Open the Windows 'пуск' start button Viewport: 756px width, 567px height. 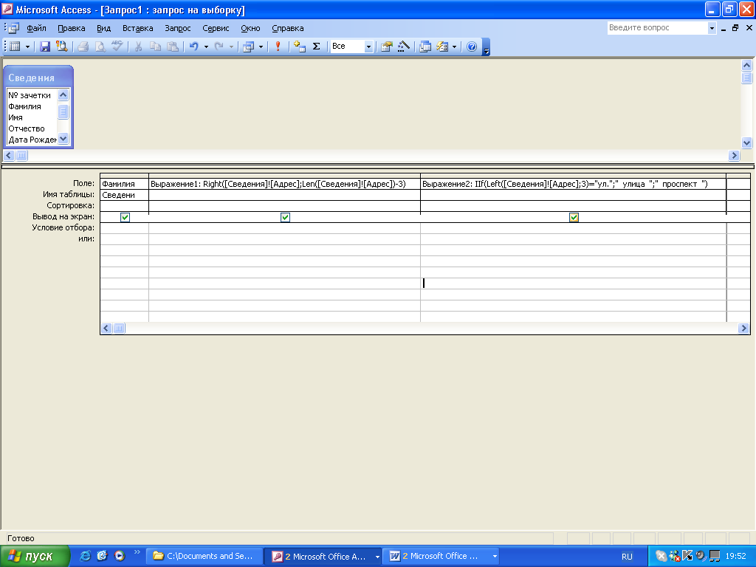(35, 557)
